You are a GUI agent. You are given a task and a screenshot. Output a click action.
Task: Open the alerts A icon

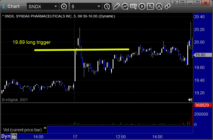click(x=159, y=6)
